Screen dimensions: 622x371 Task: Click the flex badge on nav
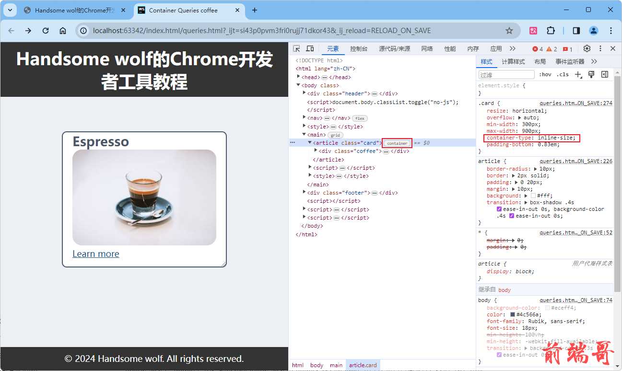[360, 118]
